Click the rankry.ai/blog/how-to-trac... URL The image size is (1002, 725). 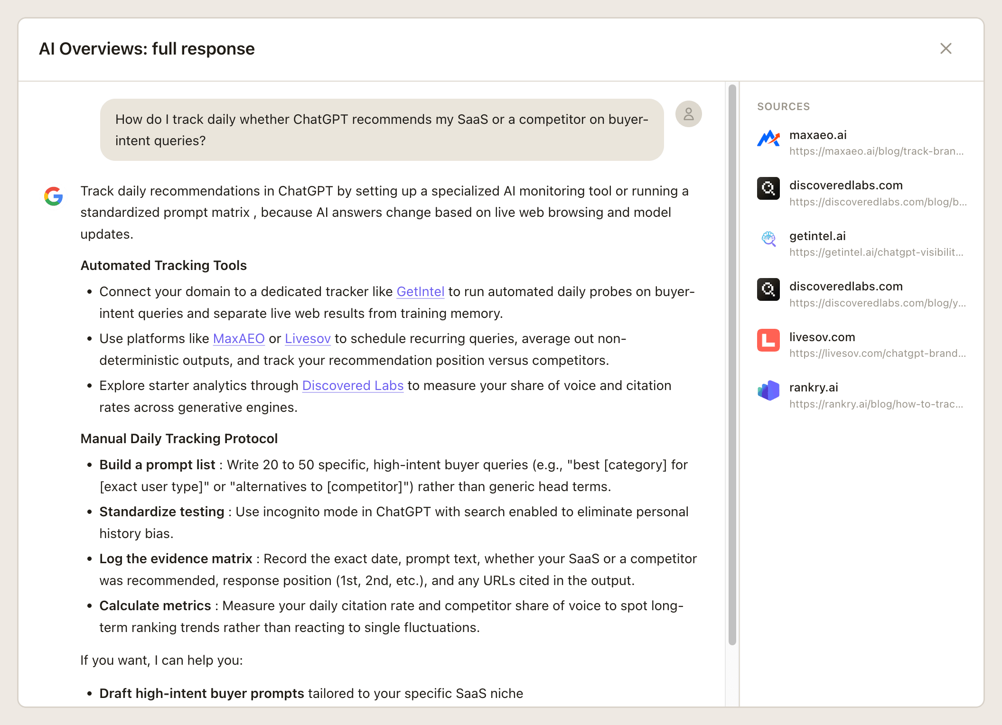[876, 404]
